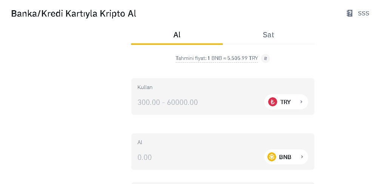
Task: Click the yellow BNB coin icon
Action: click(272, 157)
